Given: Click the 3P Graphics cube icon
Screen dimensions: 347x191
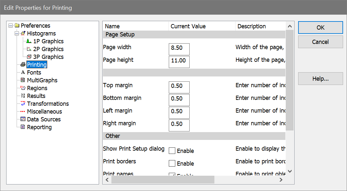Looking at the screenshot, I should click(29, 57).
